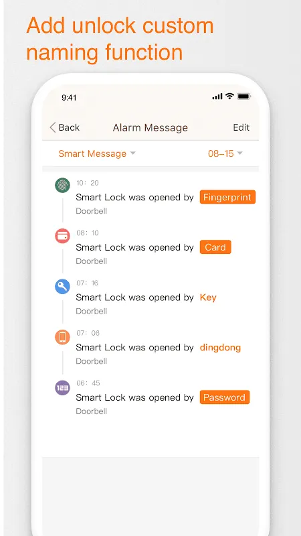Tap the red card unlock icon
This screenshot has width=301, height=536.
[62, 236]
